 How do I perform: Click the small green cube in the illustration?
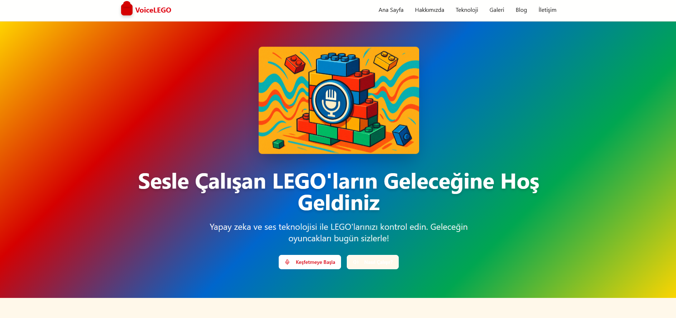tap(278, 144)
